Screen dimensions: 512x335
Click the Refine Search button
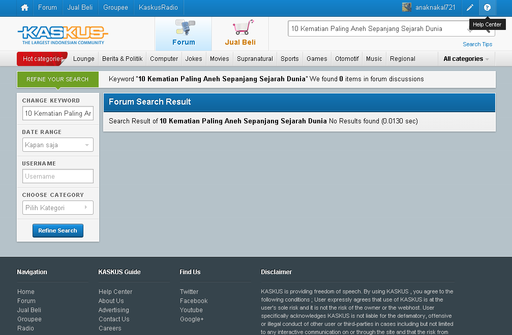point(58,231)
